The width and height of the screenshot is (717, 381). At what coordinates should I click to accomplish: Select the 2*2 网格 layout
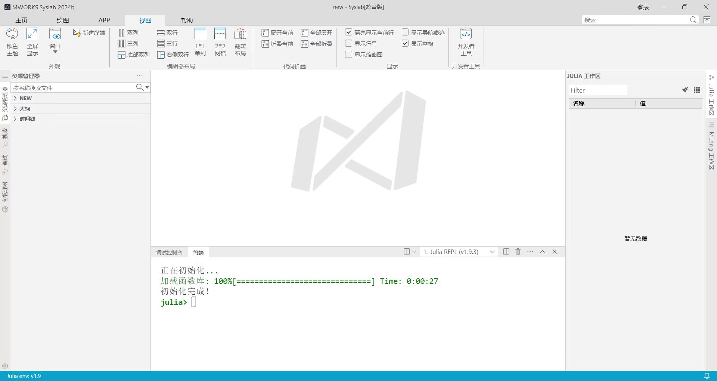220,41
